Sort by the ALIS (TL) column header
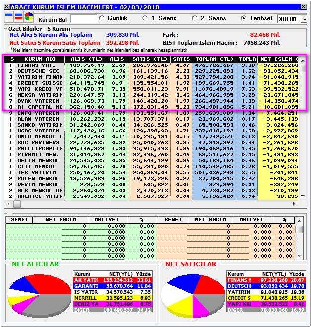 pos(86,59)
